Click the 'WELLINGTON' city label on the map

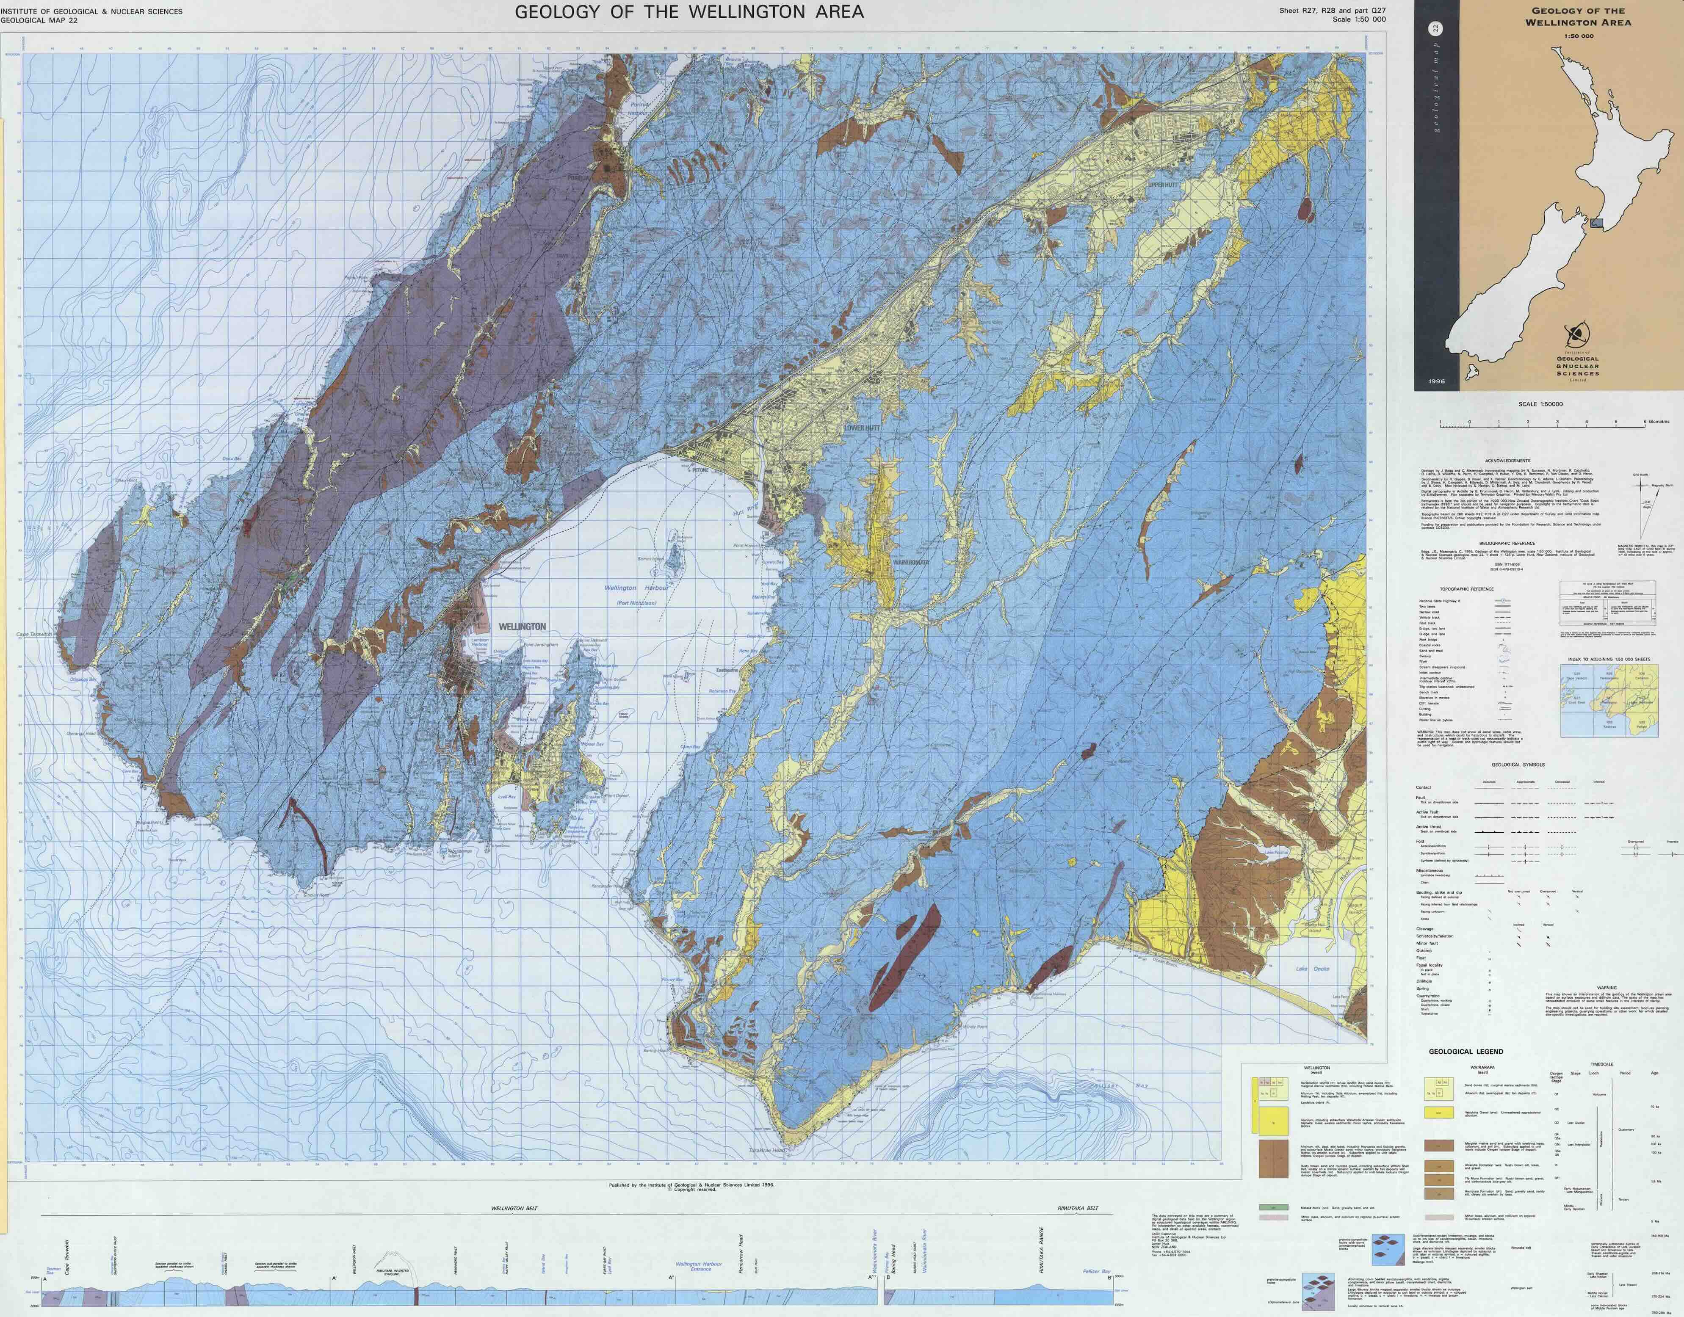[x=522, y=627]
